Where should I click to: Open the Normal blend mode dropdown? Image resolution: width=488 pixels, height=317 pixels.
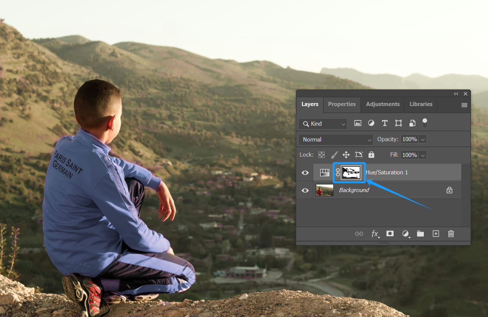coord(336,140)
